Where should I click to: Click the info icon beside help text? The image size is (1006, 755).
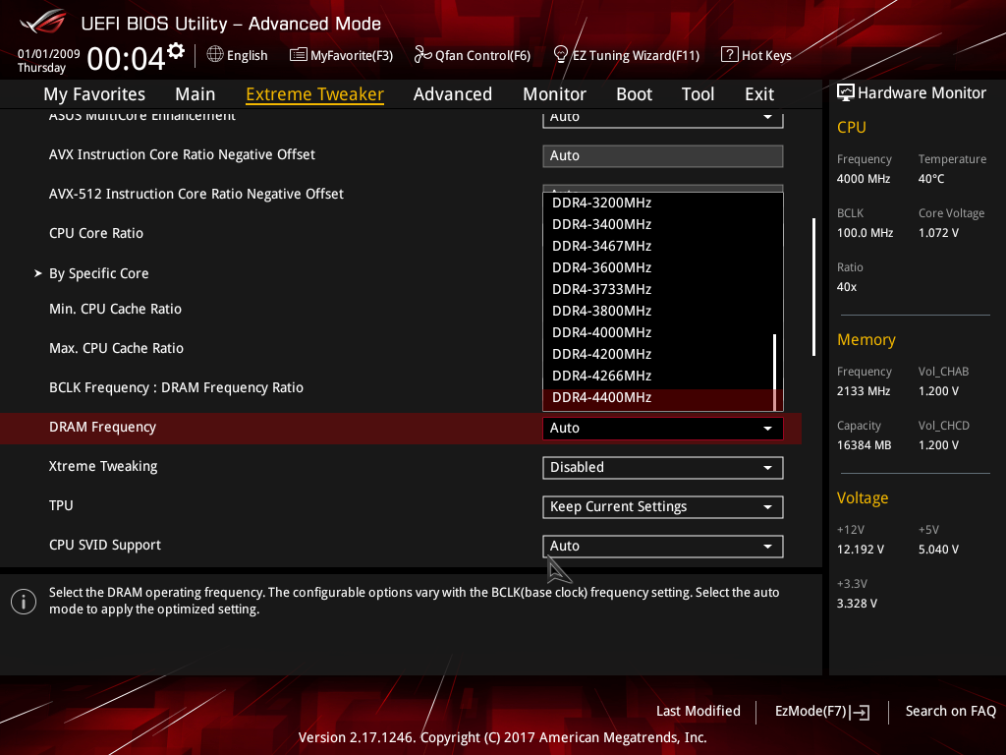tap(24, 602)
